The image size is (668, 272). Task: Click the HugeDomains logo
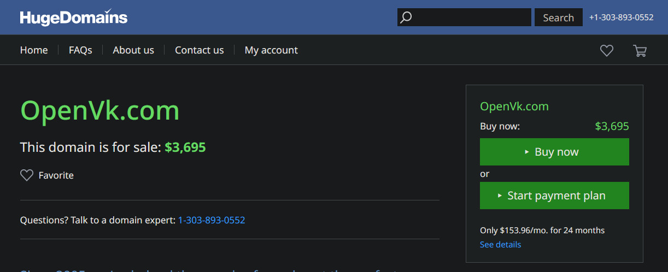(74, 17)
